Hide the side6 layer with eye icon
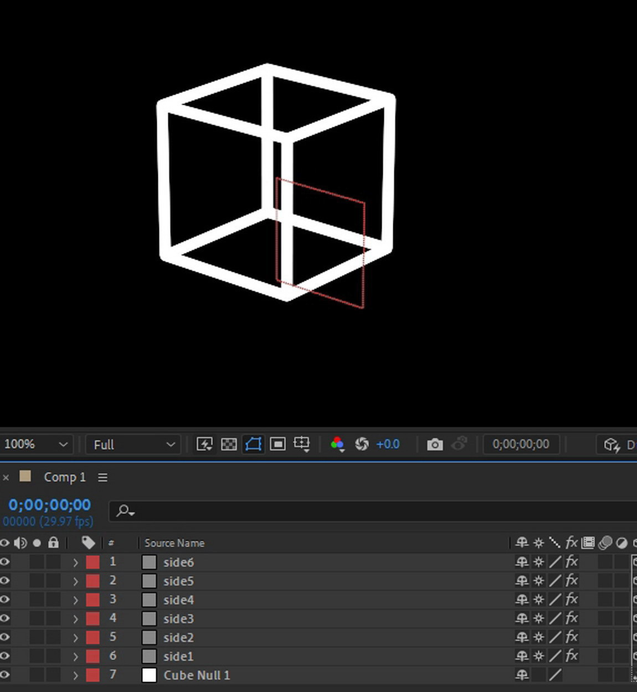The width and height of the screenshot is (637, 692). coord(5,562)
